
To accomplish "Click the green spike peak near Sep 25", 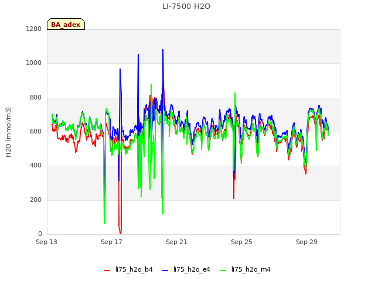I will tap(235, 94).
